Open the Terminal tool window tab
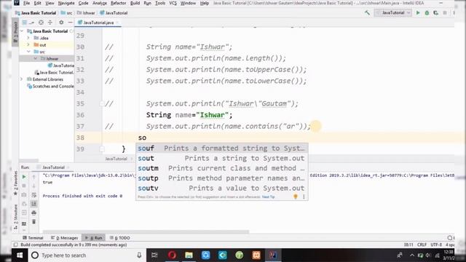466x262 pixels. [33, 238]
